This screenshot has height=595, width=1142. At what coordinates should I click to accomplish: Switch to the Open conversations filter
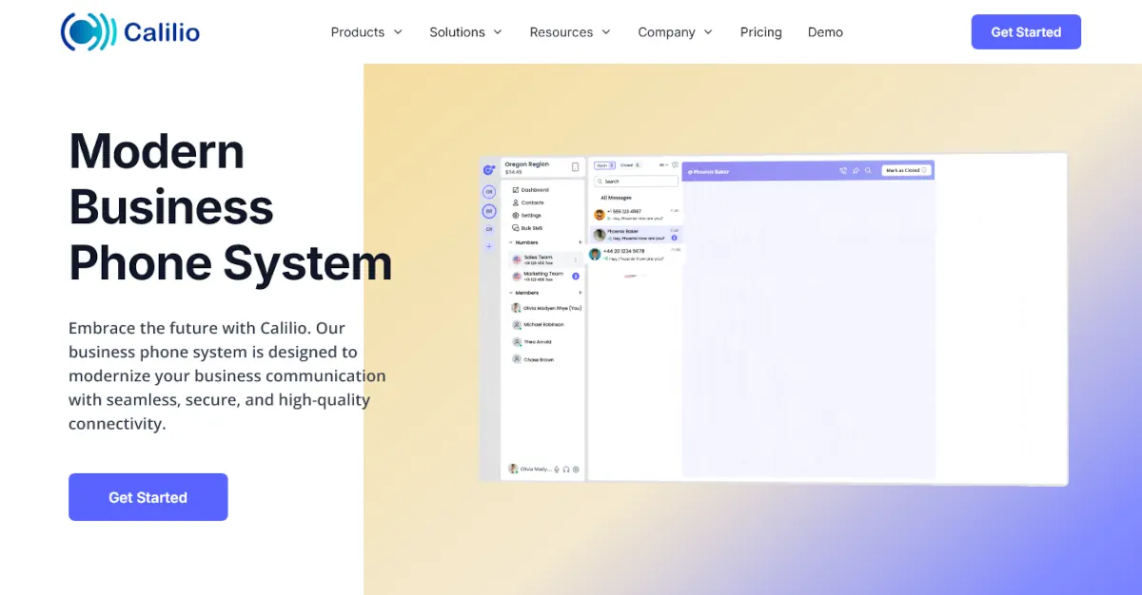604,165
